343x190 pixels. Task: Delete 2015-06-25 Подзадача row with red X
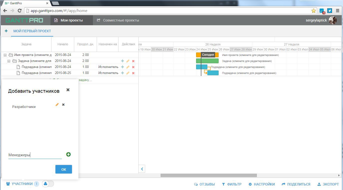click(x=133, y=73)
